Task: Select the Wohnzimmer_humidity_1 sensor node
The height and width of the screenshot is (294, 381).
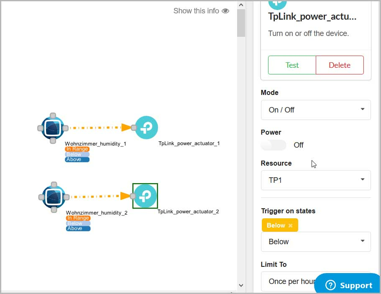Action: pos(53,128)
